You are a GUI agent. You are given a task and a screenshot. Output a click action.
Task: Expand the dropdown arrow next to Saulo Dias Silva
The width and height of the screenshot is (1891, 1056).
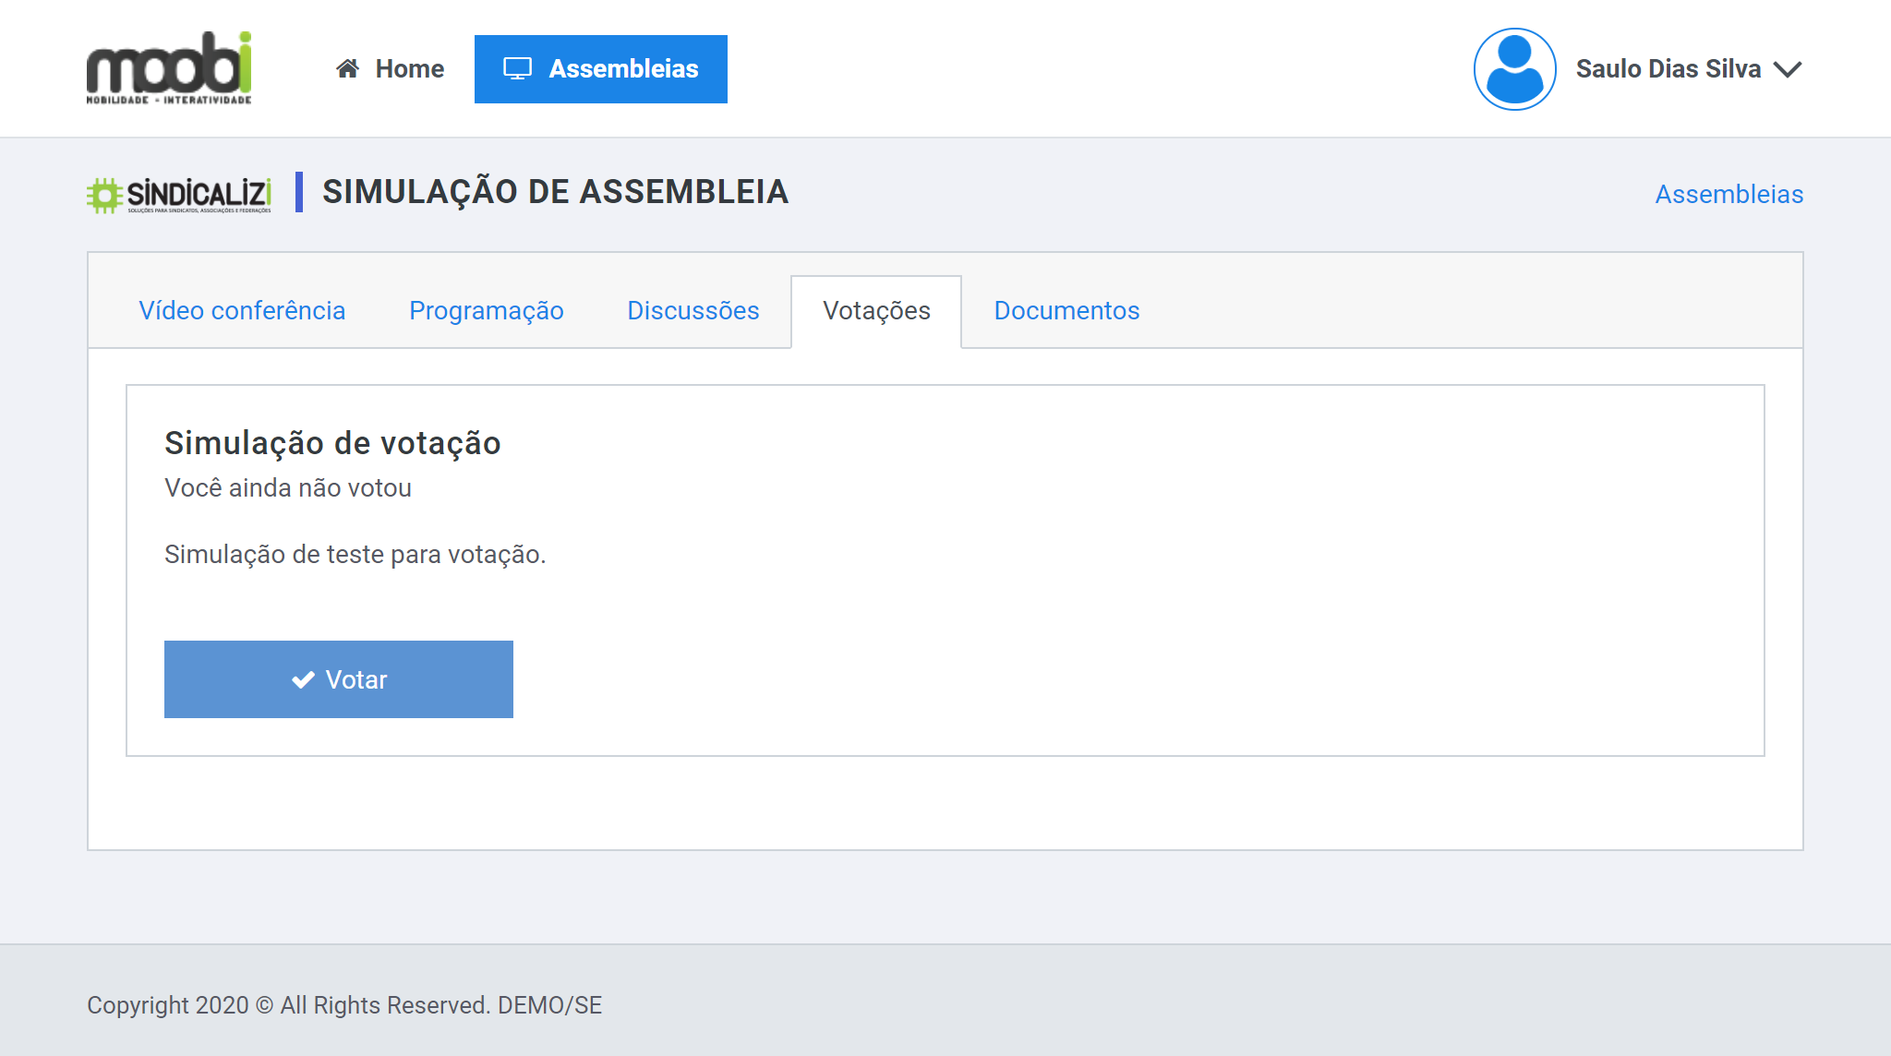click(x=1789, y=68)
